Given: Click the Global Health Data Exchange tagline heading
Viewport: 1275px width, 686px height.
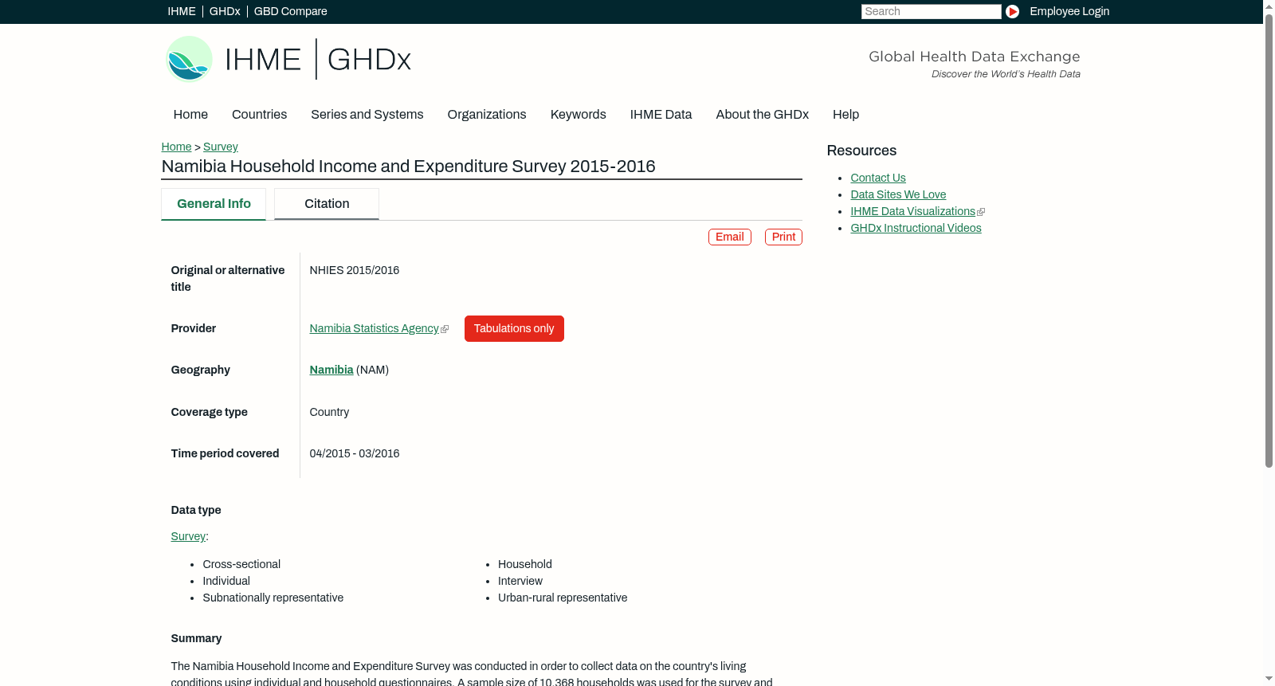Looking at the screenshot, I should point(974,57).
